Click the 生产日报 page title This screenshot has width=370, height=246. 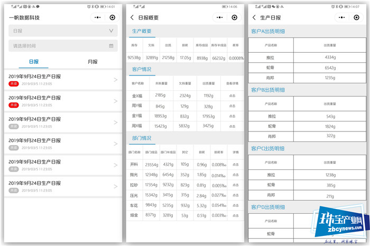(271, 17)
